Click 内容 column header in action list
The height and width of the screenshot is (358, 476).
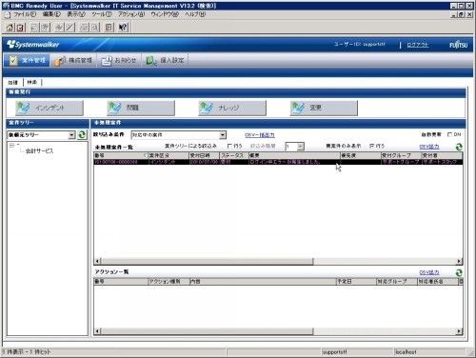(263, 281)
